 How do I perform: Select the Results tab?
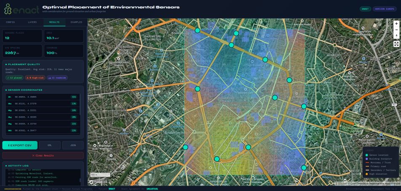[x=54, y=22]
